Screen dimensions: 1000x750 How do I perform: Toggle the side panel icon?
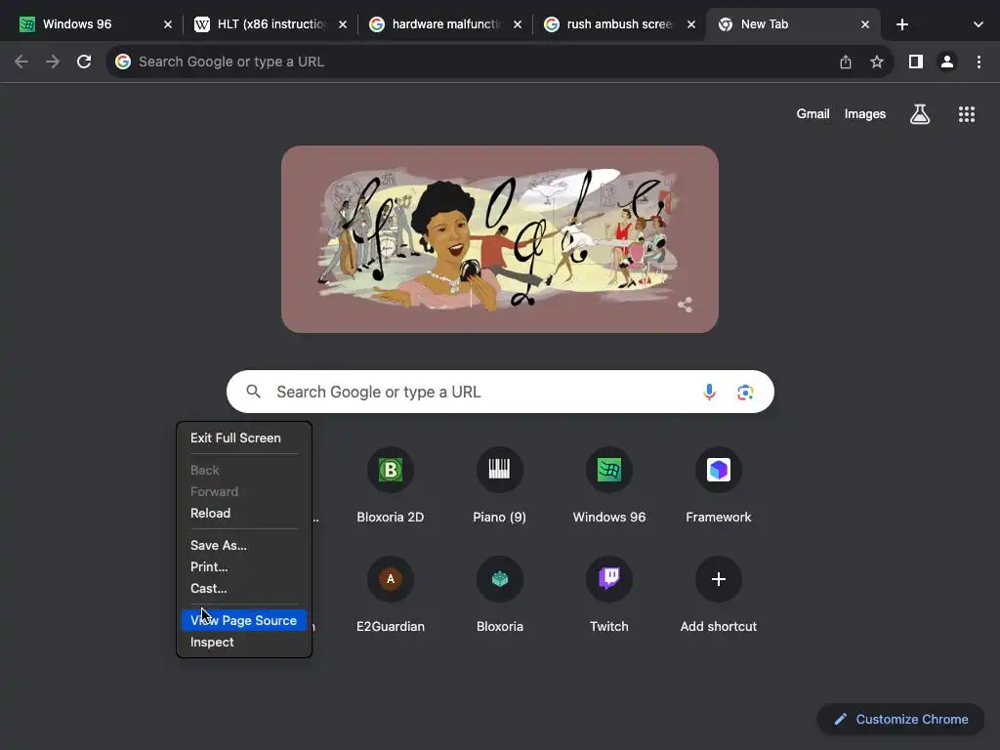click(915, 62)
